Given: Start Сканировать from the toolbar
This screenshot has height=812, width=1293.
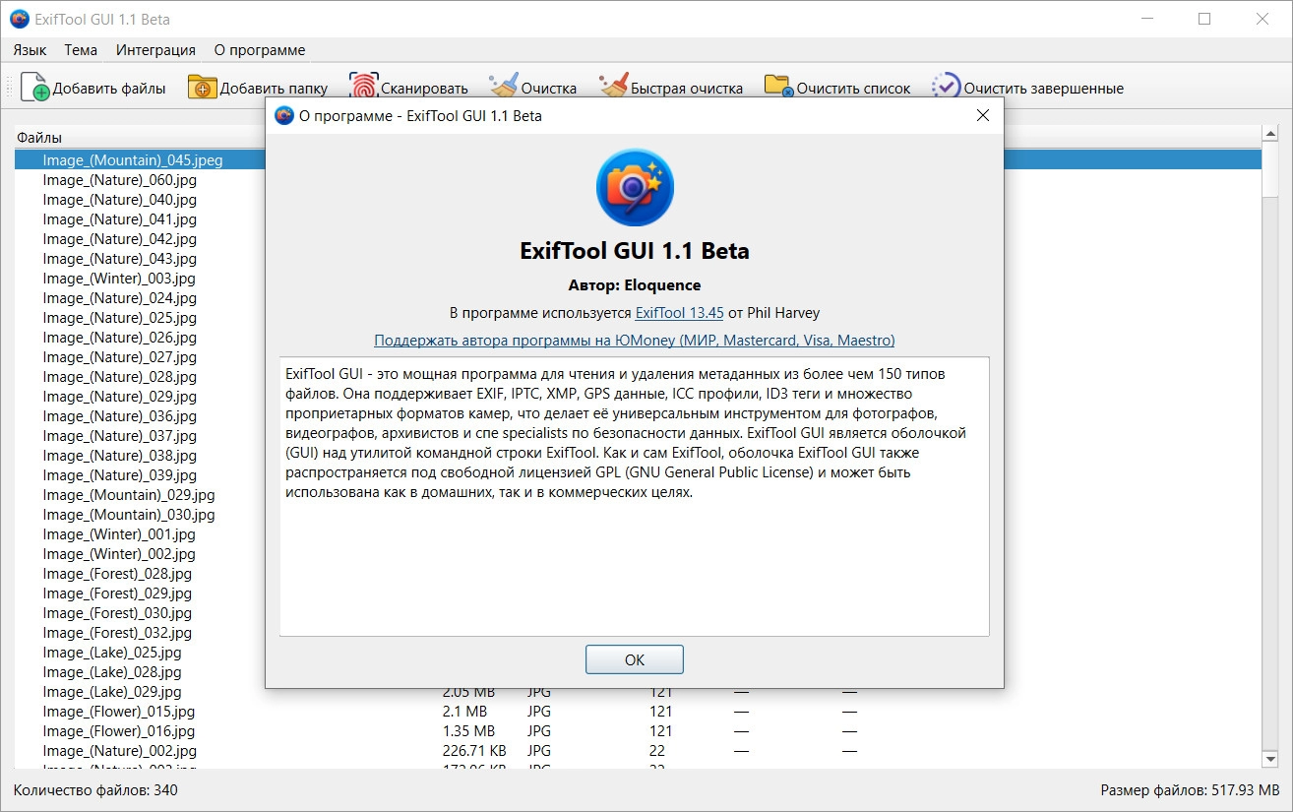Looking at the screenshot, I should coord(408,88).
